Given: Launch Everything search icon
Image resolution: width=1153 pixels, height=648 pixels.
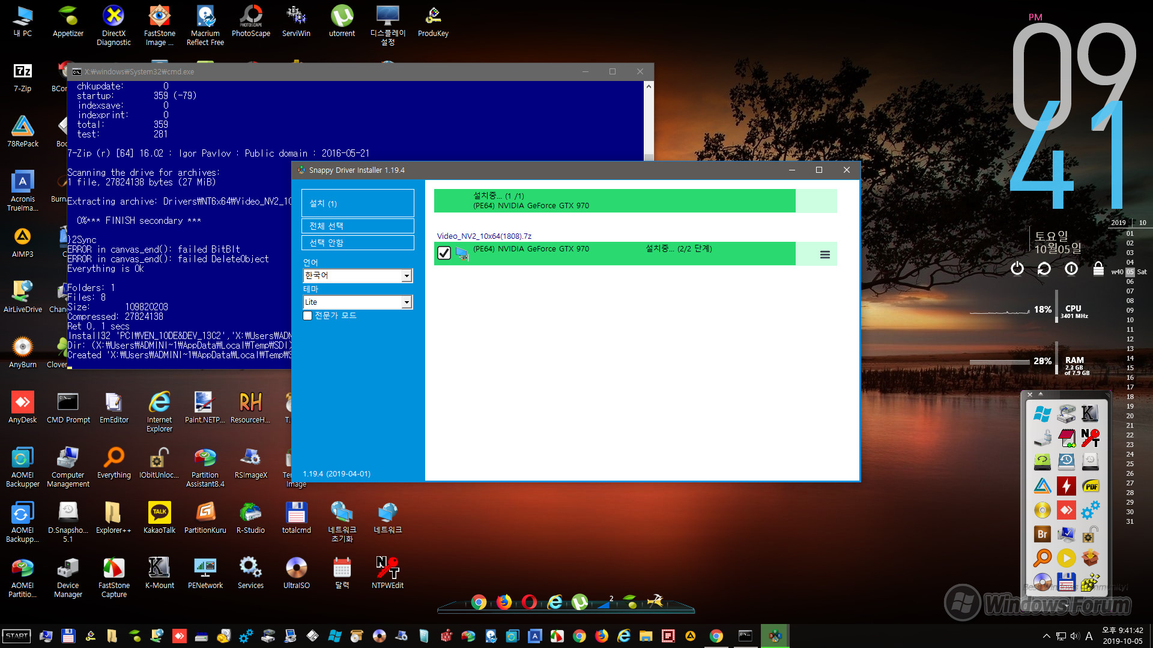Looking at the screenshot, I should click(x=113, y=463).
